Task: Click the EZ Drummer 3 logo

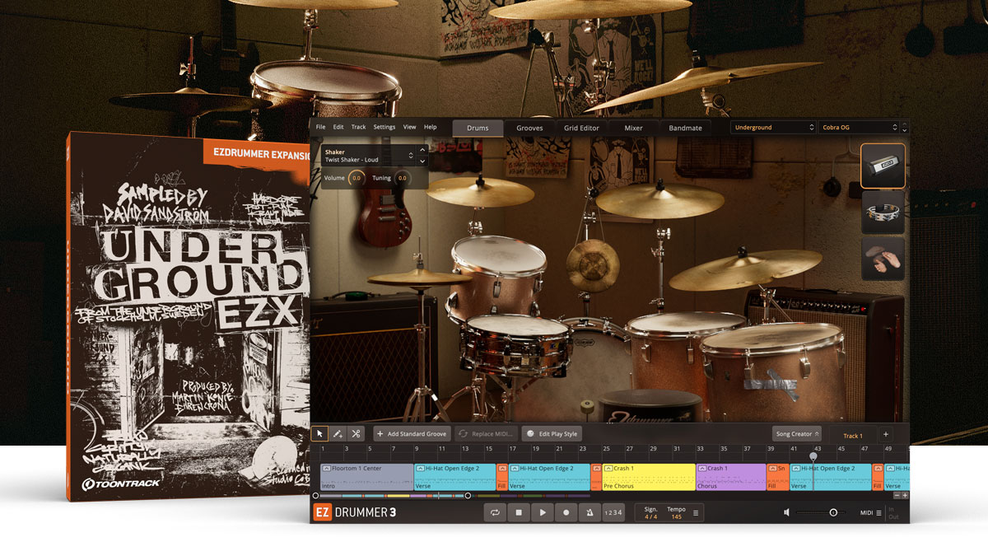Action: (355, 512)
